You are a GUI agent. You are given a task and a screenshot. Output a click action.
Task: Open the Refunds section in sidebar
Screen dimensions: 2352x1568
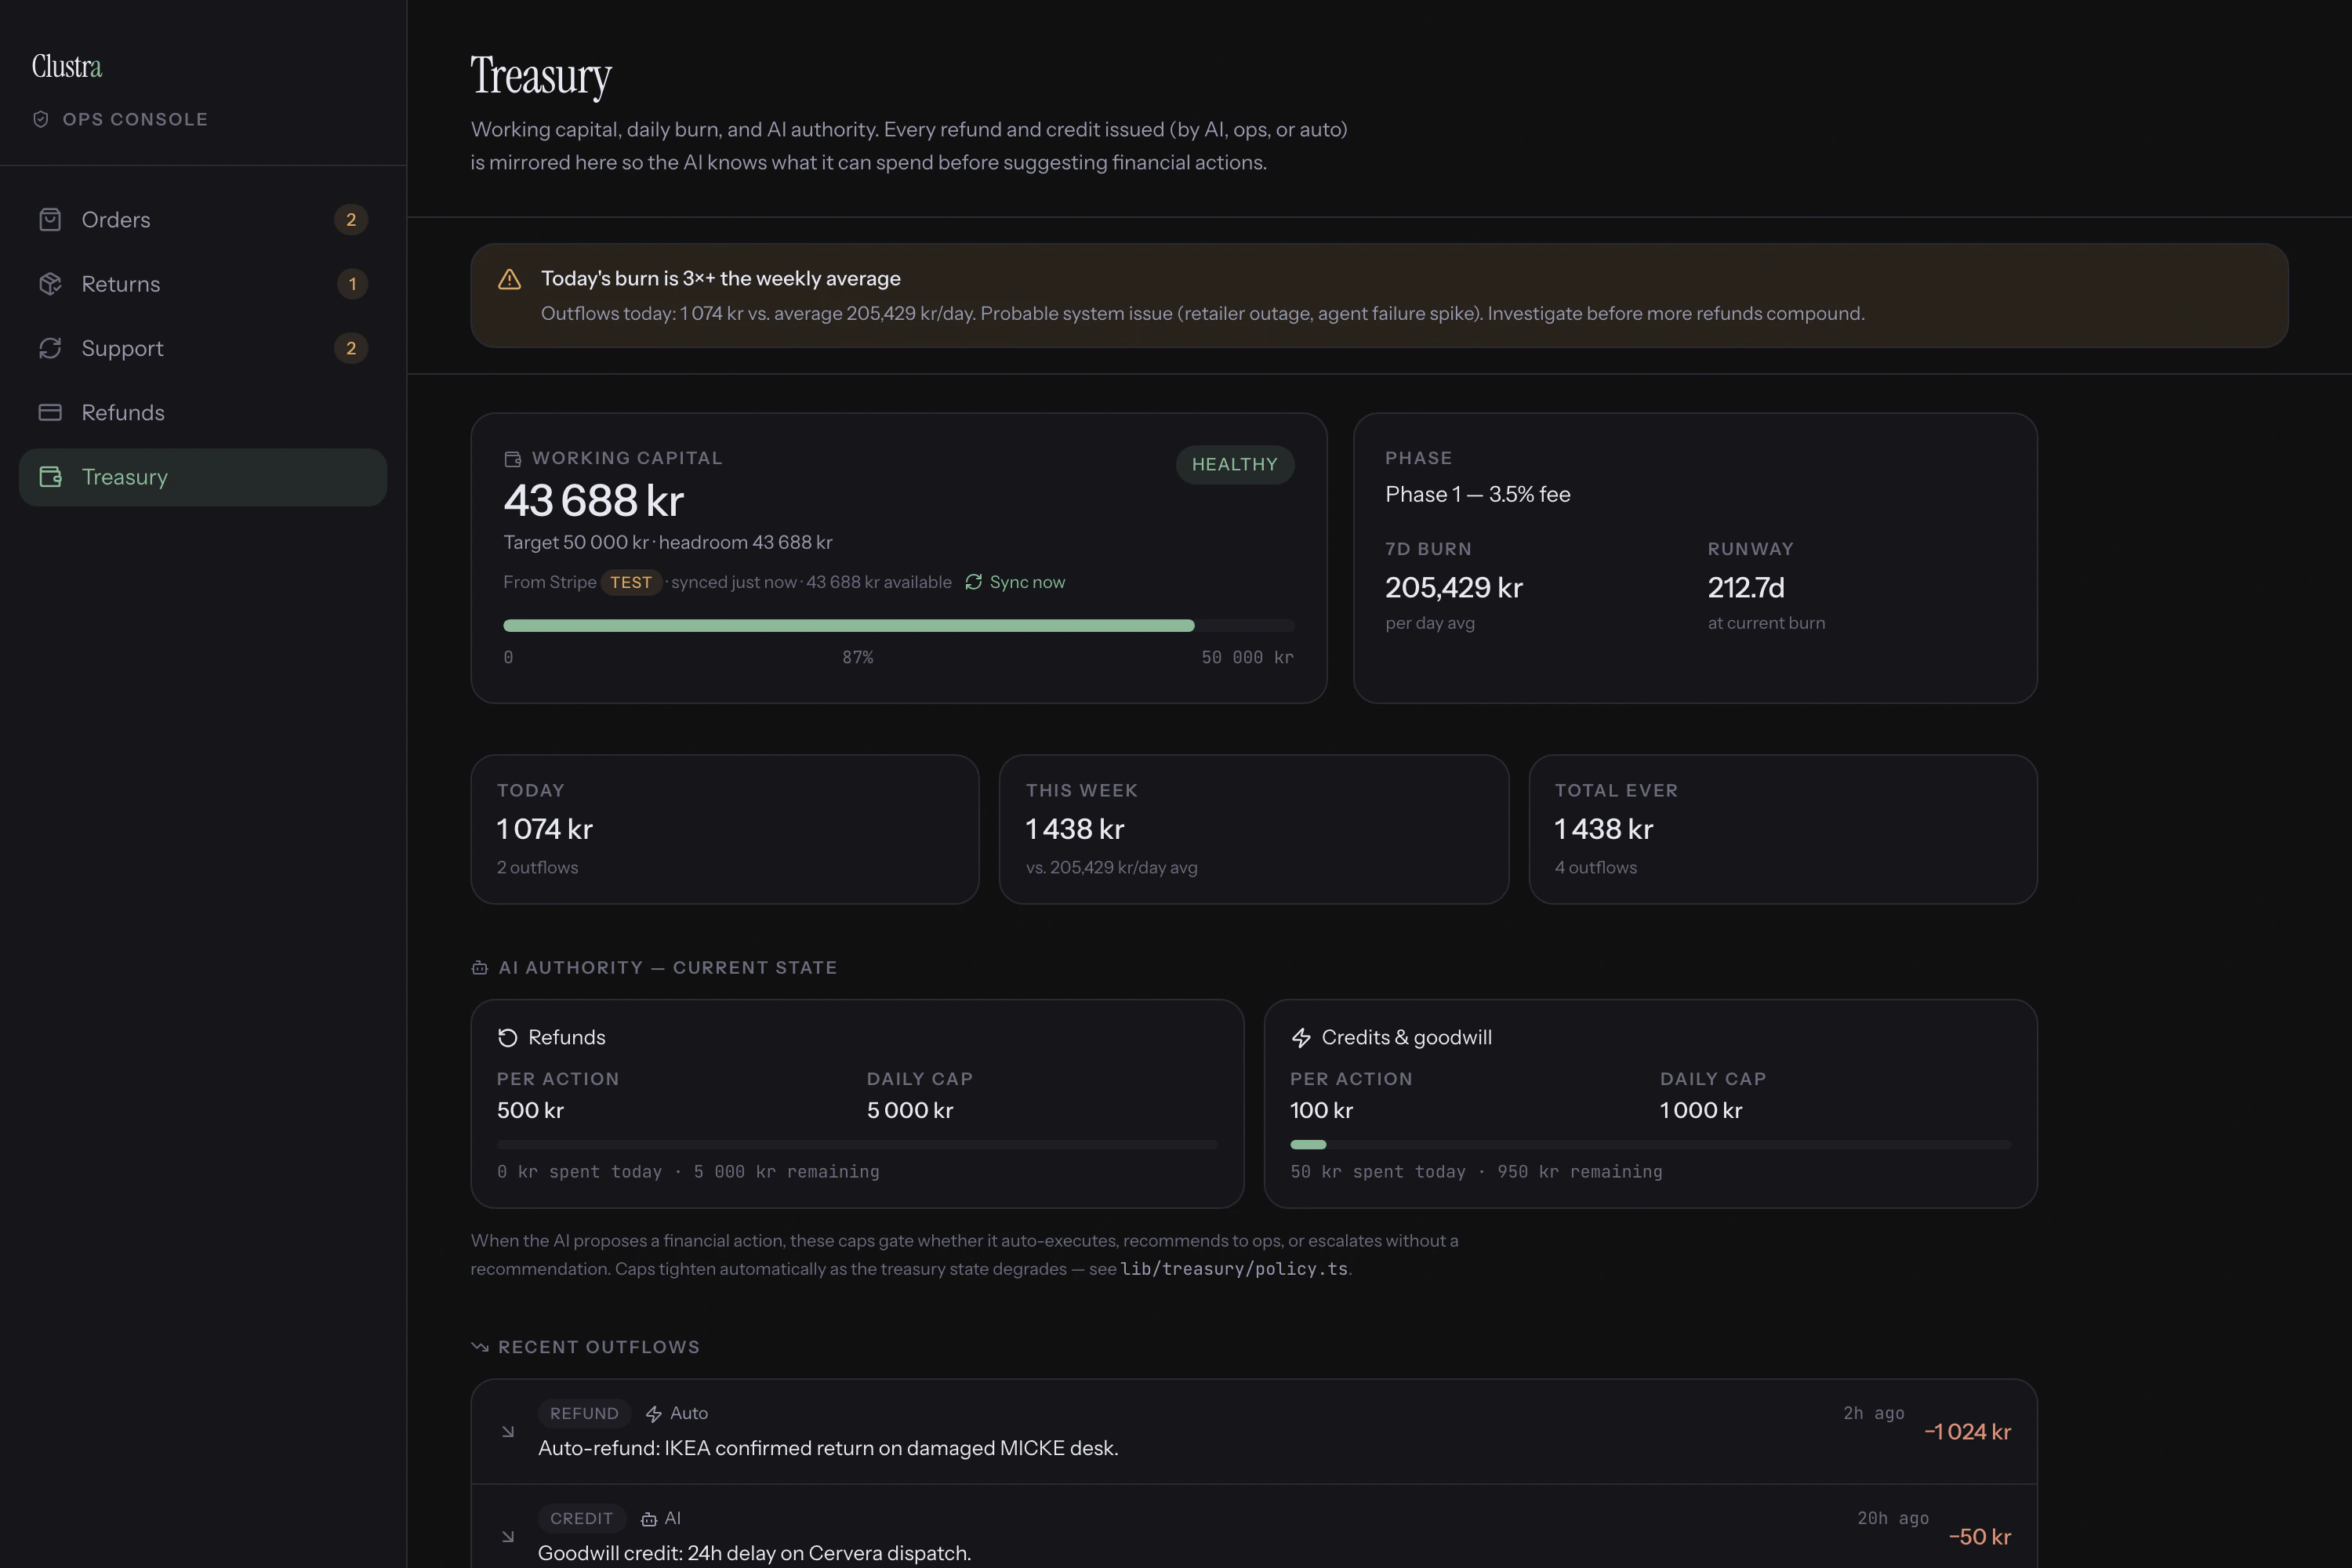coord(203,413)
